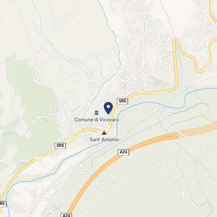This screenshot has width=217, height=217.
Task: Click the yellow SR5 road below Comune di Vicovaro
Action: (94, 129)
